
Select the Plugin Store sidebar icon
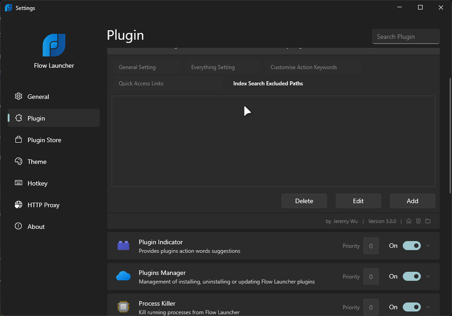(19, 139)
